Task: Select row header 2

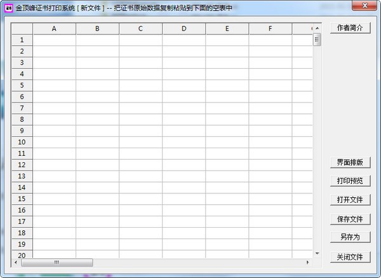Action: click(22, 52)
